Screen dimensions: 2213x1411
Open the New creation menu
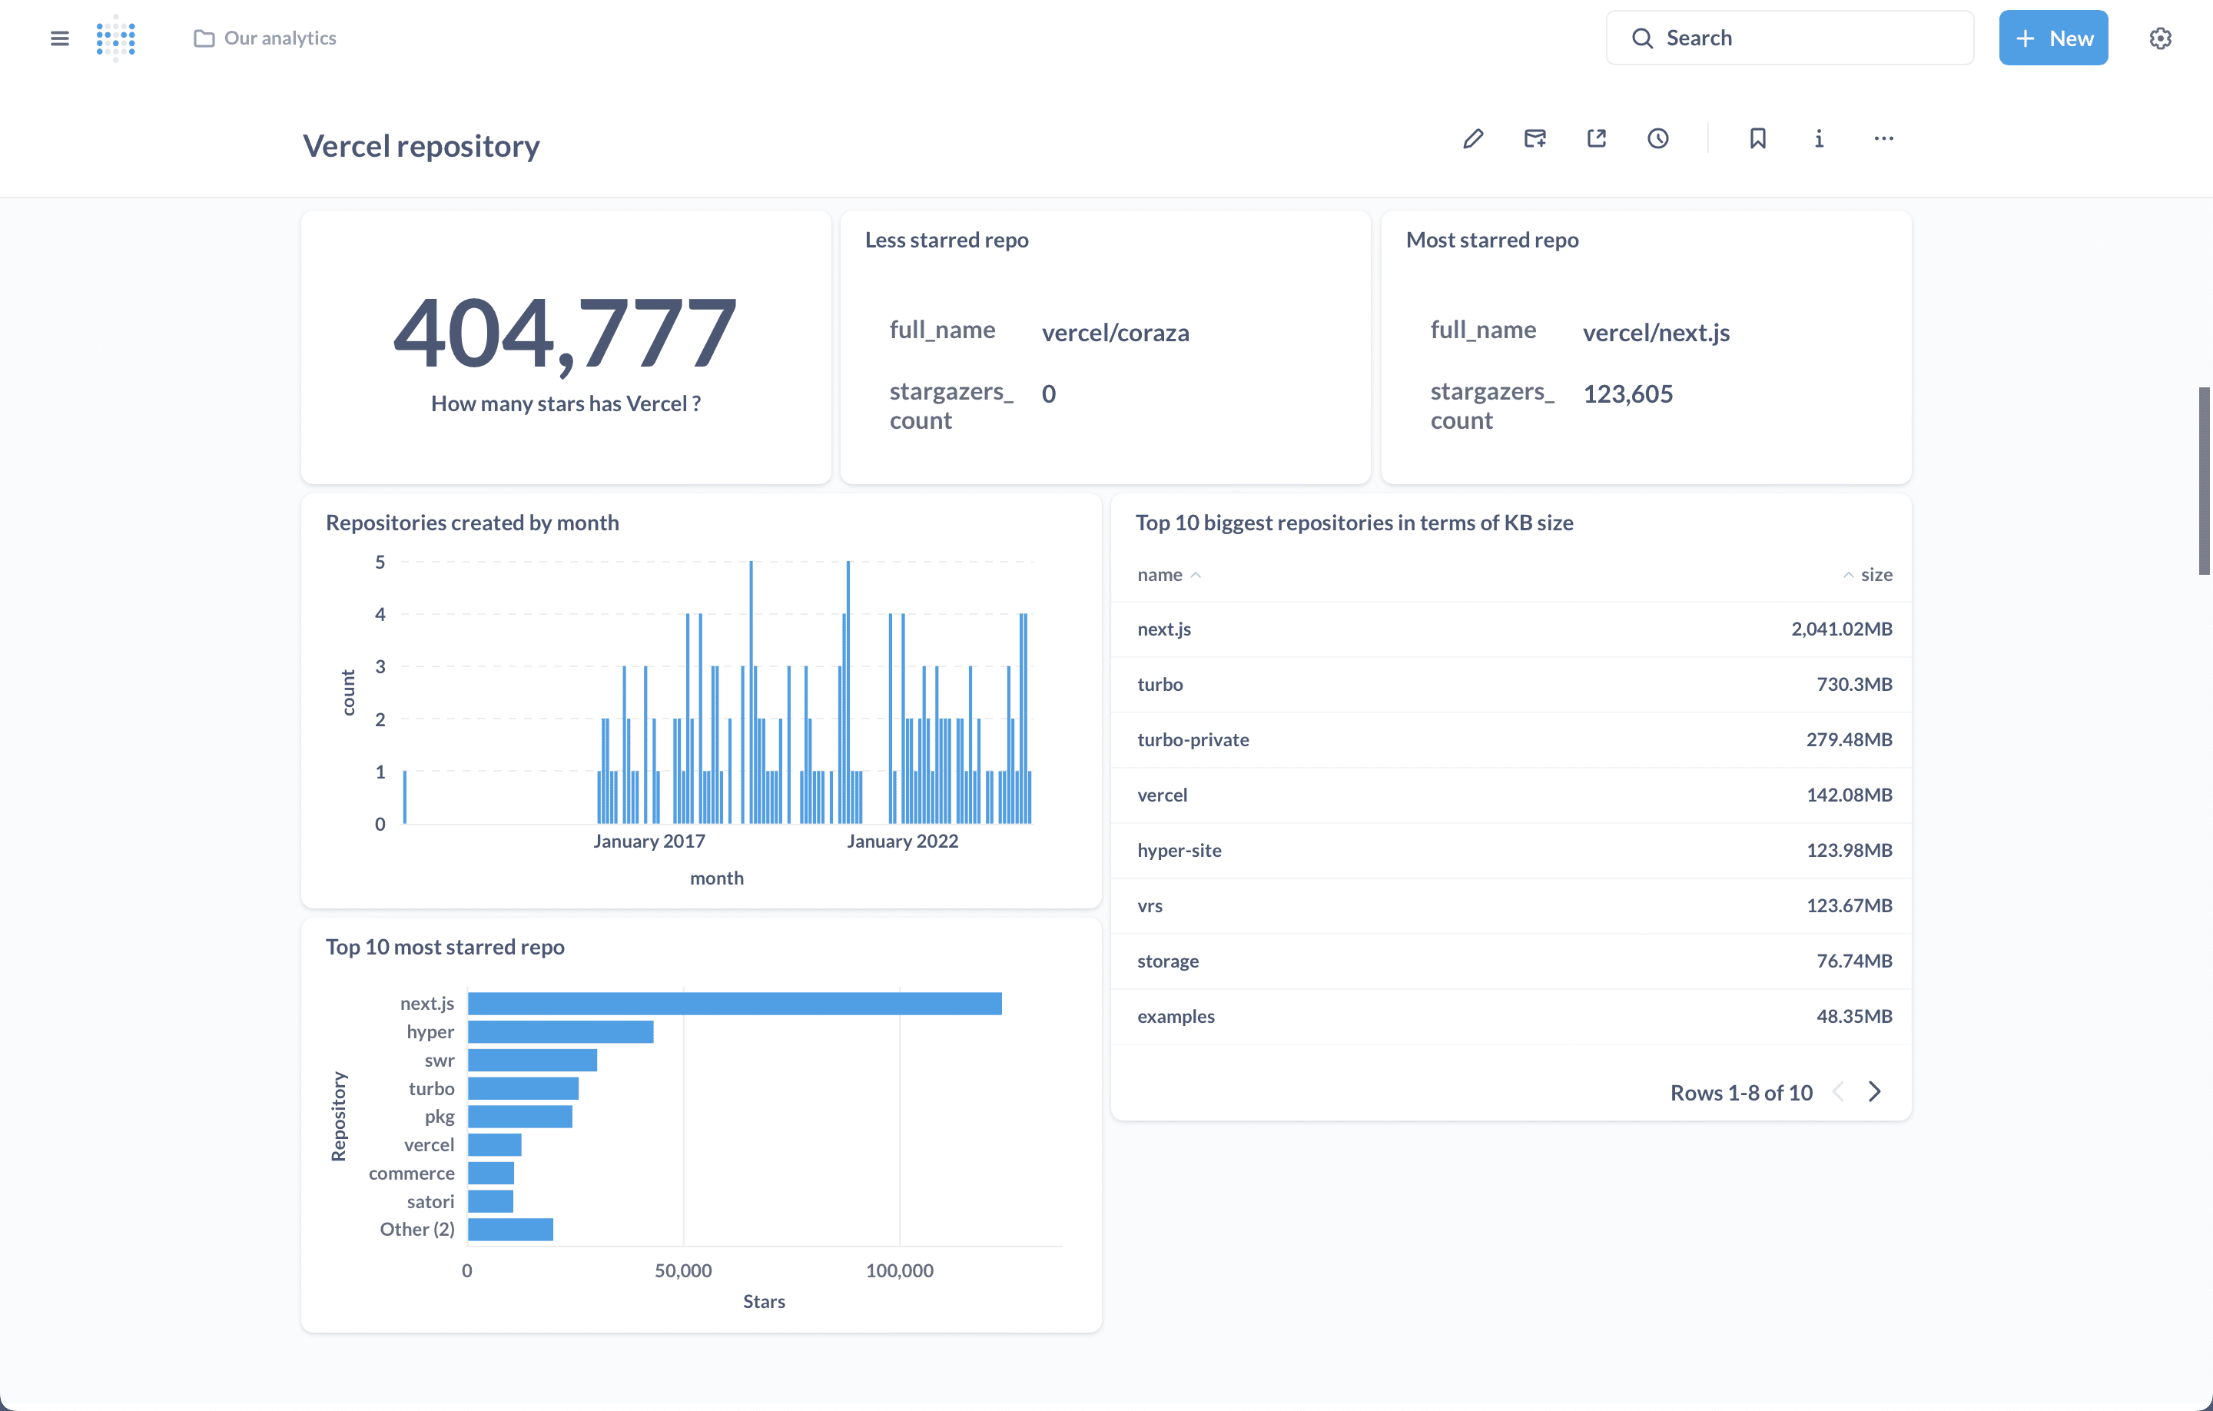2053,38
